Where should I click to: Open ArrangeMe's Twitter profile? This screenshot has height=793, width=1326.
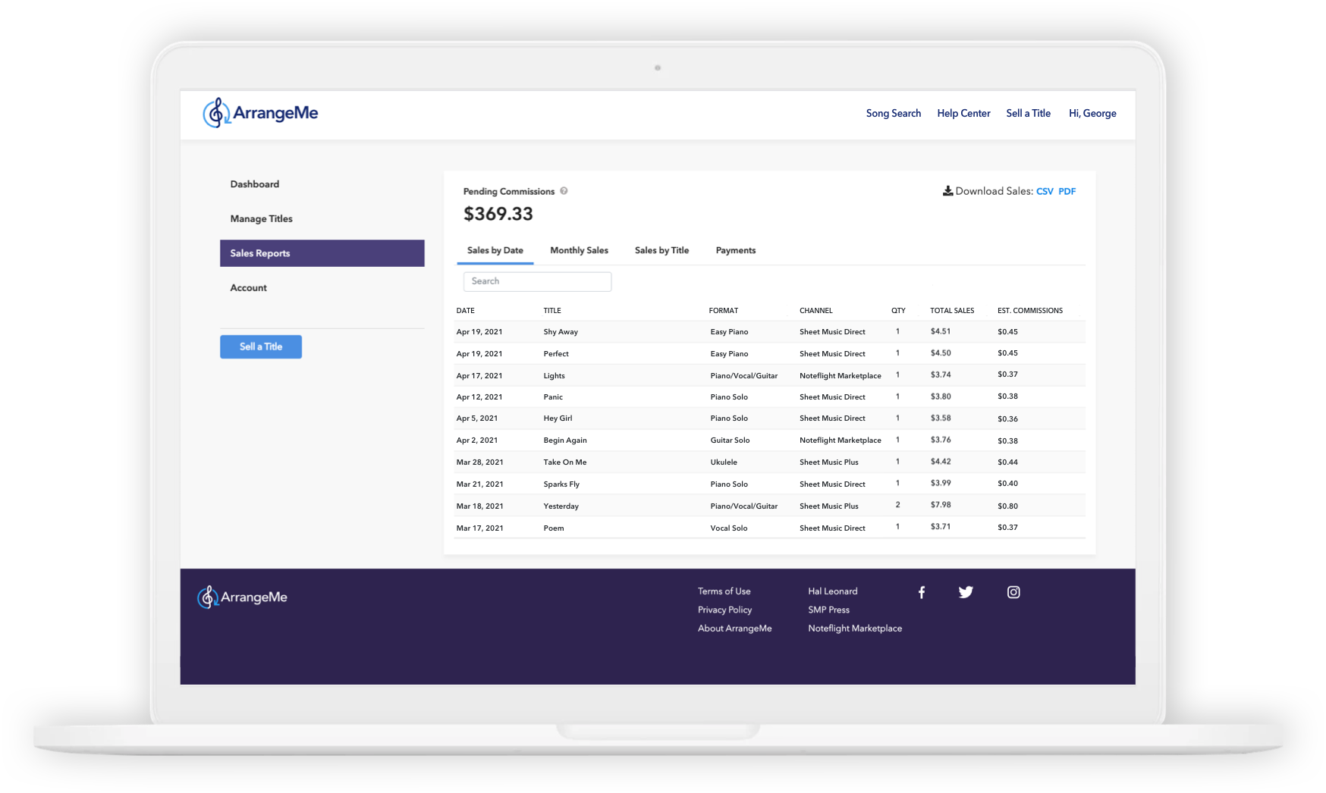[x=966, y=592]
